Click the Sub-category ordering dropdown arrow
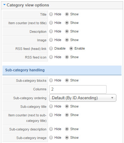Image resolution: width=124 pixels, height=143 pixels. click(112, 98)
